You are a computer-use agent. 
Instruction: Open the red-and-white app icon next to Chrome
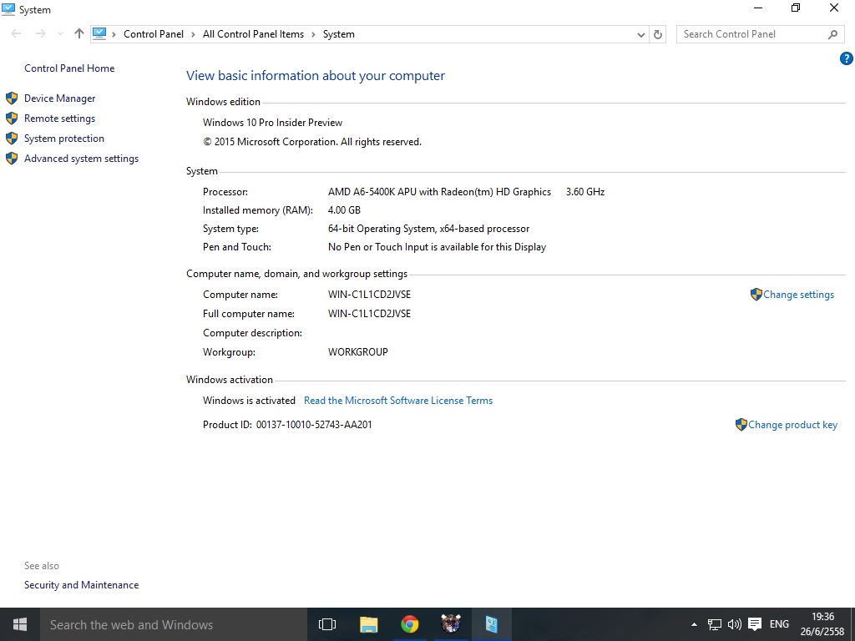[x=450, y=624]
